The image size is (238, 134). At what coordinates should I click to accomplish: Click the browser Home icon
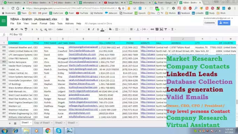click(x=18, y=8)
